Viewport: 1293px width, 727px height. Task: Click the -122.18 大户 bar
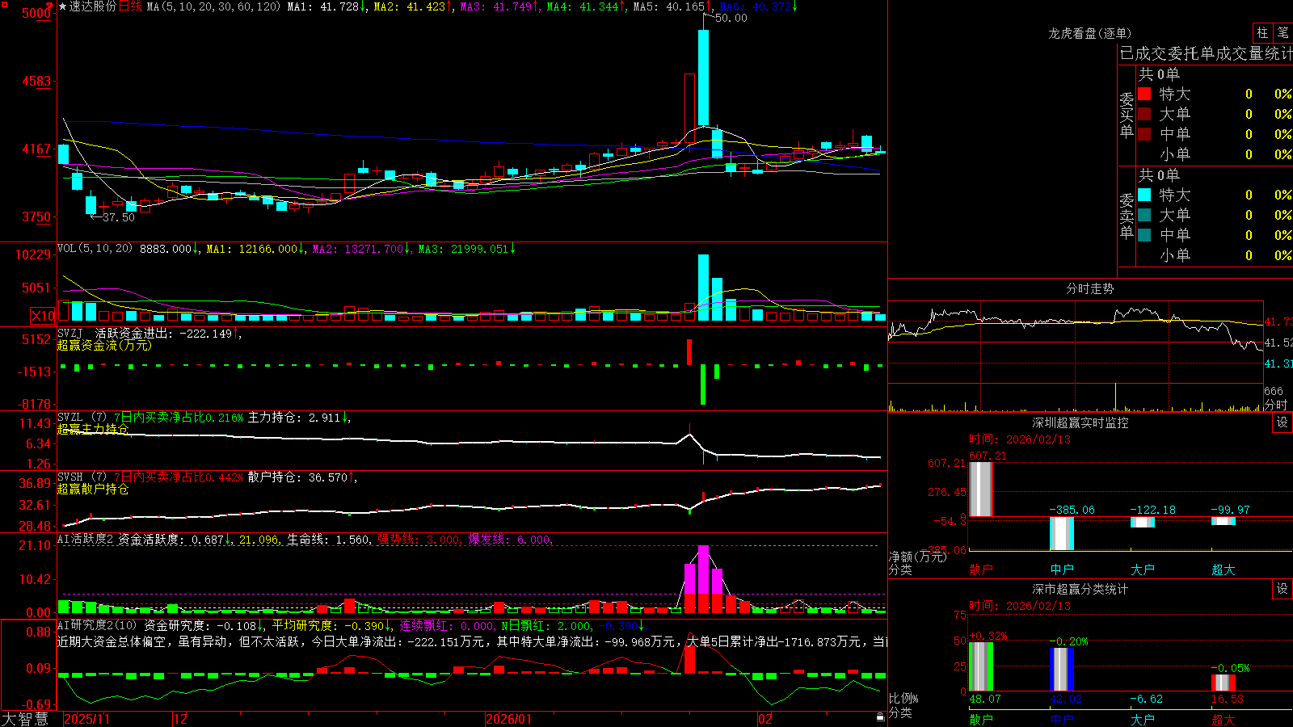click(1143, 522)
